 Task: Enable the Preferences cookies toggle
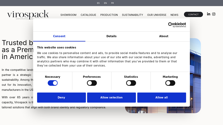[x=92, y=83]
